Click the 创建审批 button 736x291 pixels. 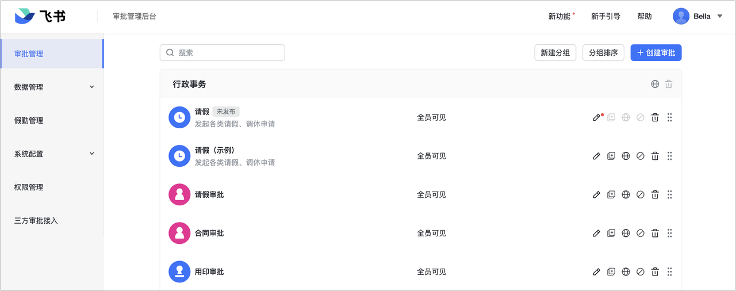[656, 52]
